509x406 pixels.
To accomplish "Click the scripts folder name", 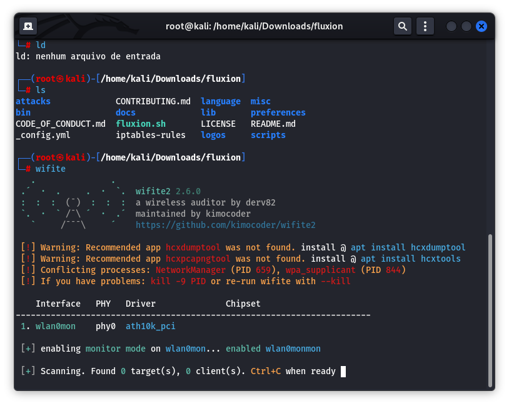I will pos(268,135).
